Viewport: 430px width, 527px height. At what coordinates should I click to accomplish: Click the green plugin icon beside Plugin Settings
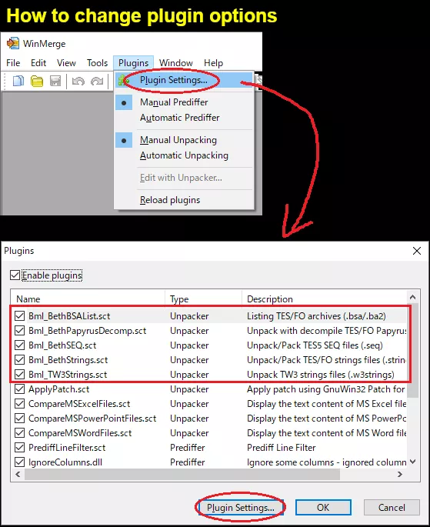123,80
